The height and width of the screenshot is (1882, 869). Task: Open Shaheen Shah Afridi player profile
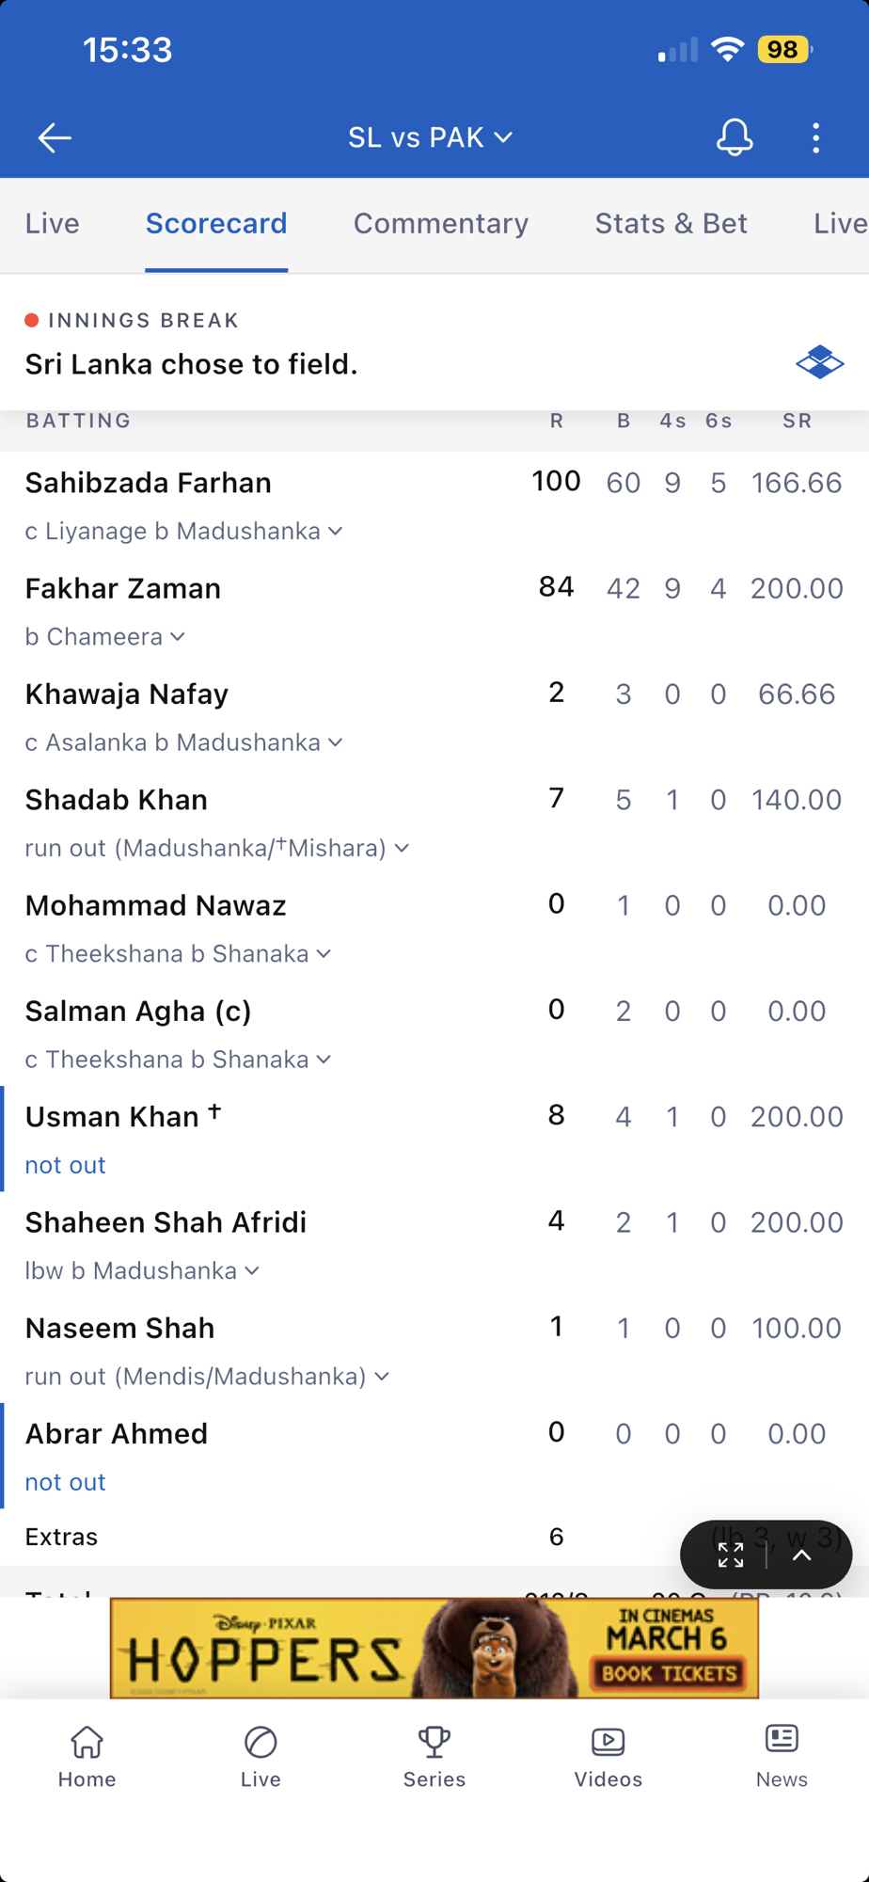166,1222
